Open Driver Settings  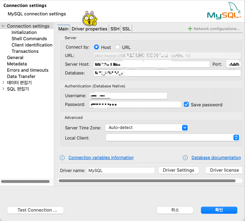pos(179,170)
